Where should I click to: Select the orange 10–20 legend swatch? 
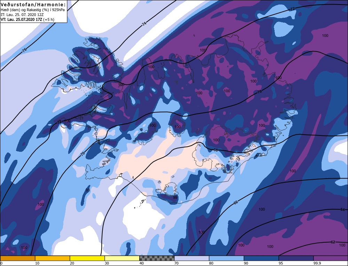click(53, 258)
